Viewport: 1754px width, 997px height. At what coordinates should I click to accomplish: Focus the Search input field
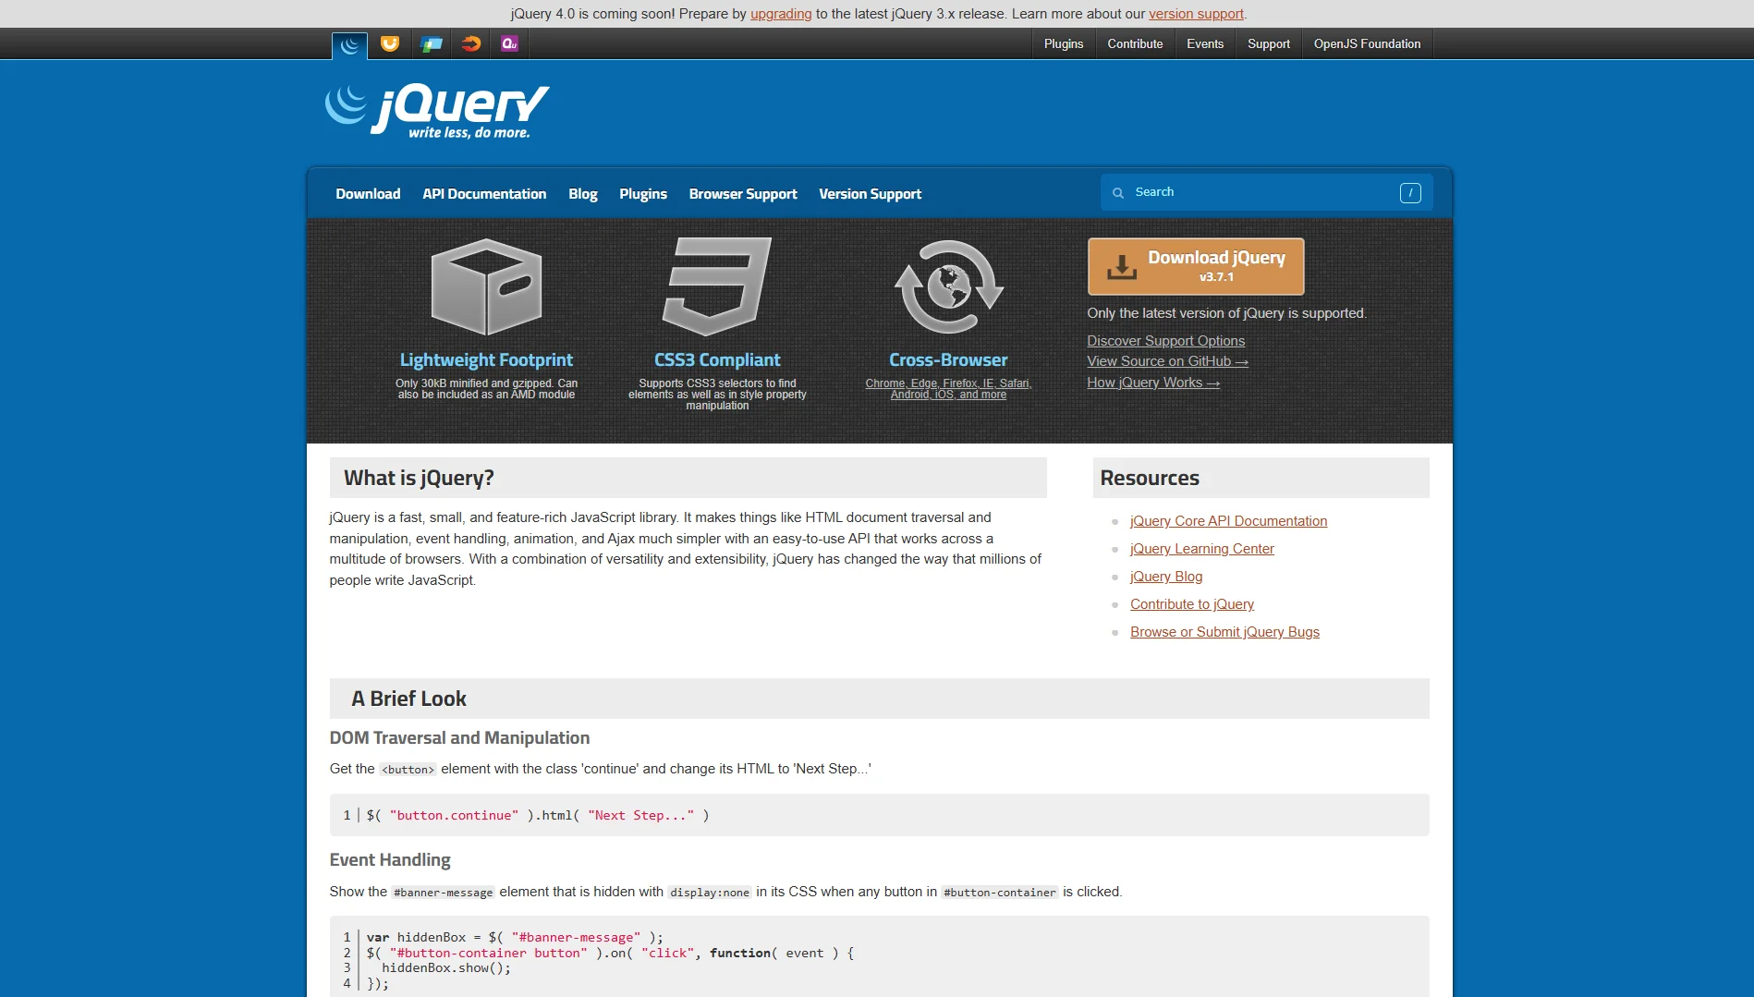(x=1267, y=192)
